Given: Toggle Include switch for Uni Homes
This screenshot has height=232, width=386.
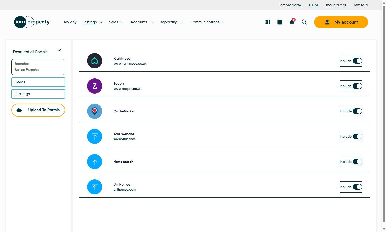Looking at the screenshot, I should pos(357,187).
